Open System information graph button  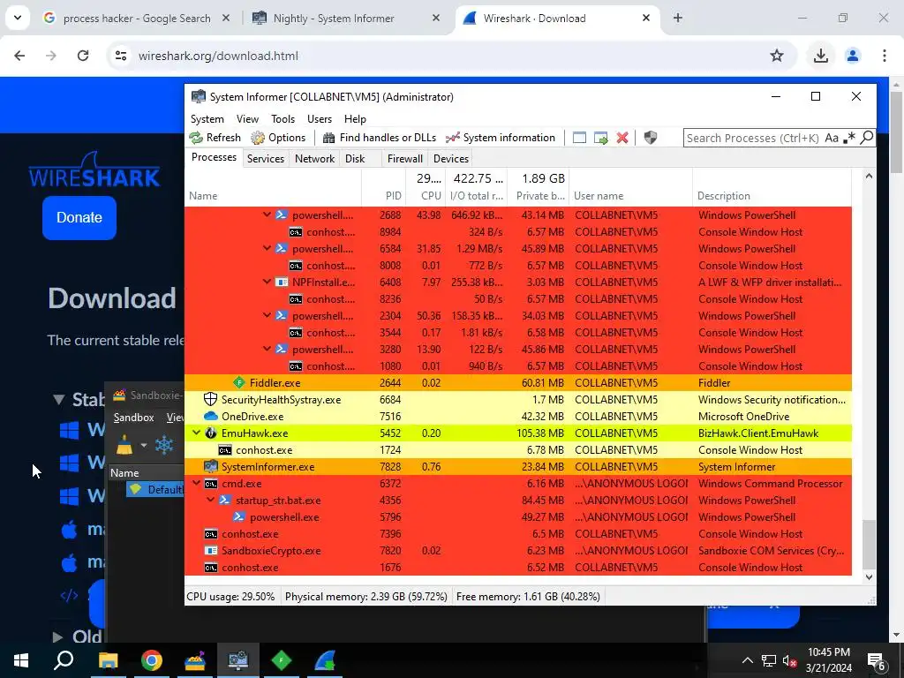501,137
